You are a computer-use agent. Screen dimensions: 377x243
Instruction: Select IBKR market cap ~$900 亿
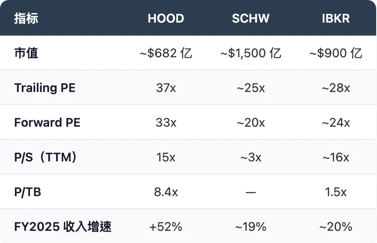[x=336, y=53]
